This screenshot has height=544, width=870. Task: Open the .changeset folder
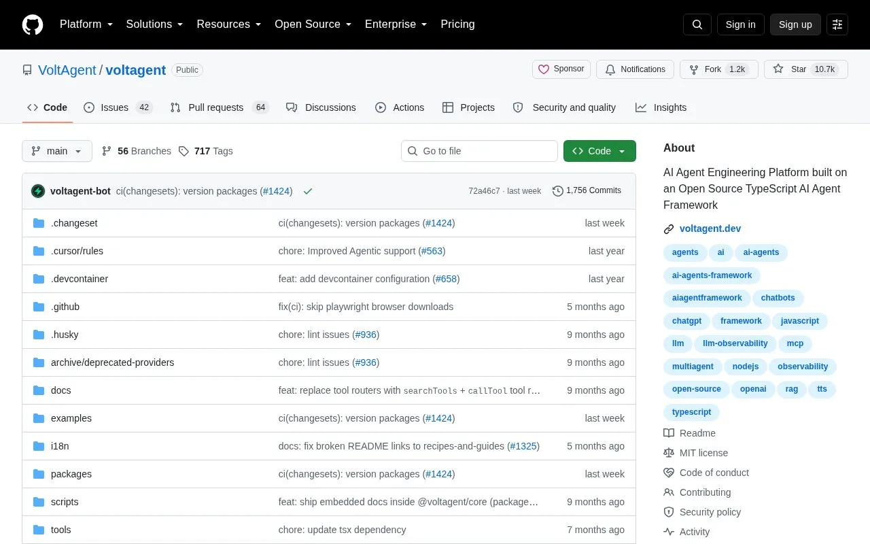[74, 223]
